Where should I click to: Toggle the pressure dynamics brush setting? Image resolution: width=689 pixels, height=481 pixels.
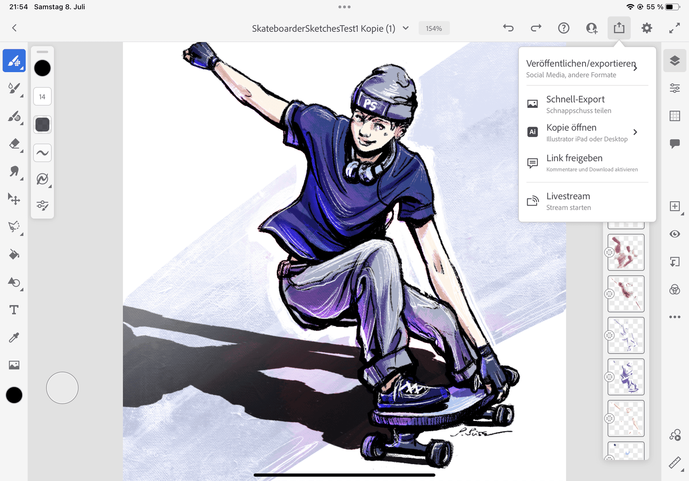click(x=43, y=179)
